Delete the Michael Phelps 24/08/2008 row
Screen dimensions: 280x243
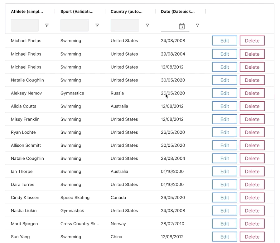point(252,41)
